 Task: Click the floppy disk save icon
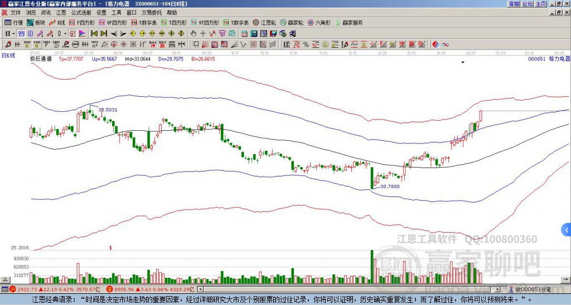pyautogui.click(x=273, y=34)
